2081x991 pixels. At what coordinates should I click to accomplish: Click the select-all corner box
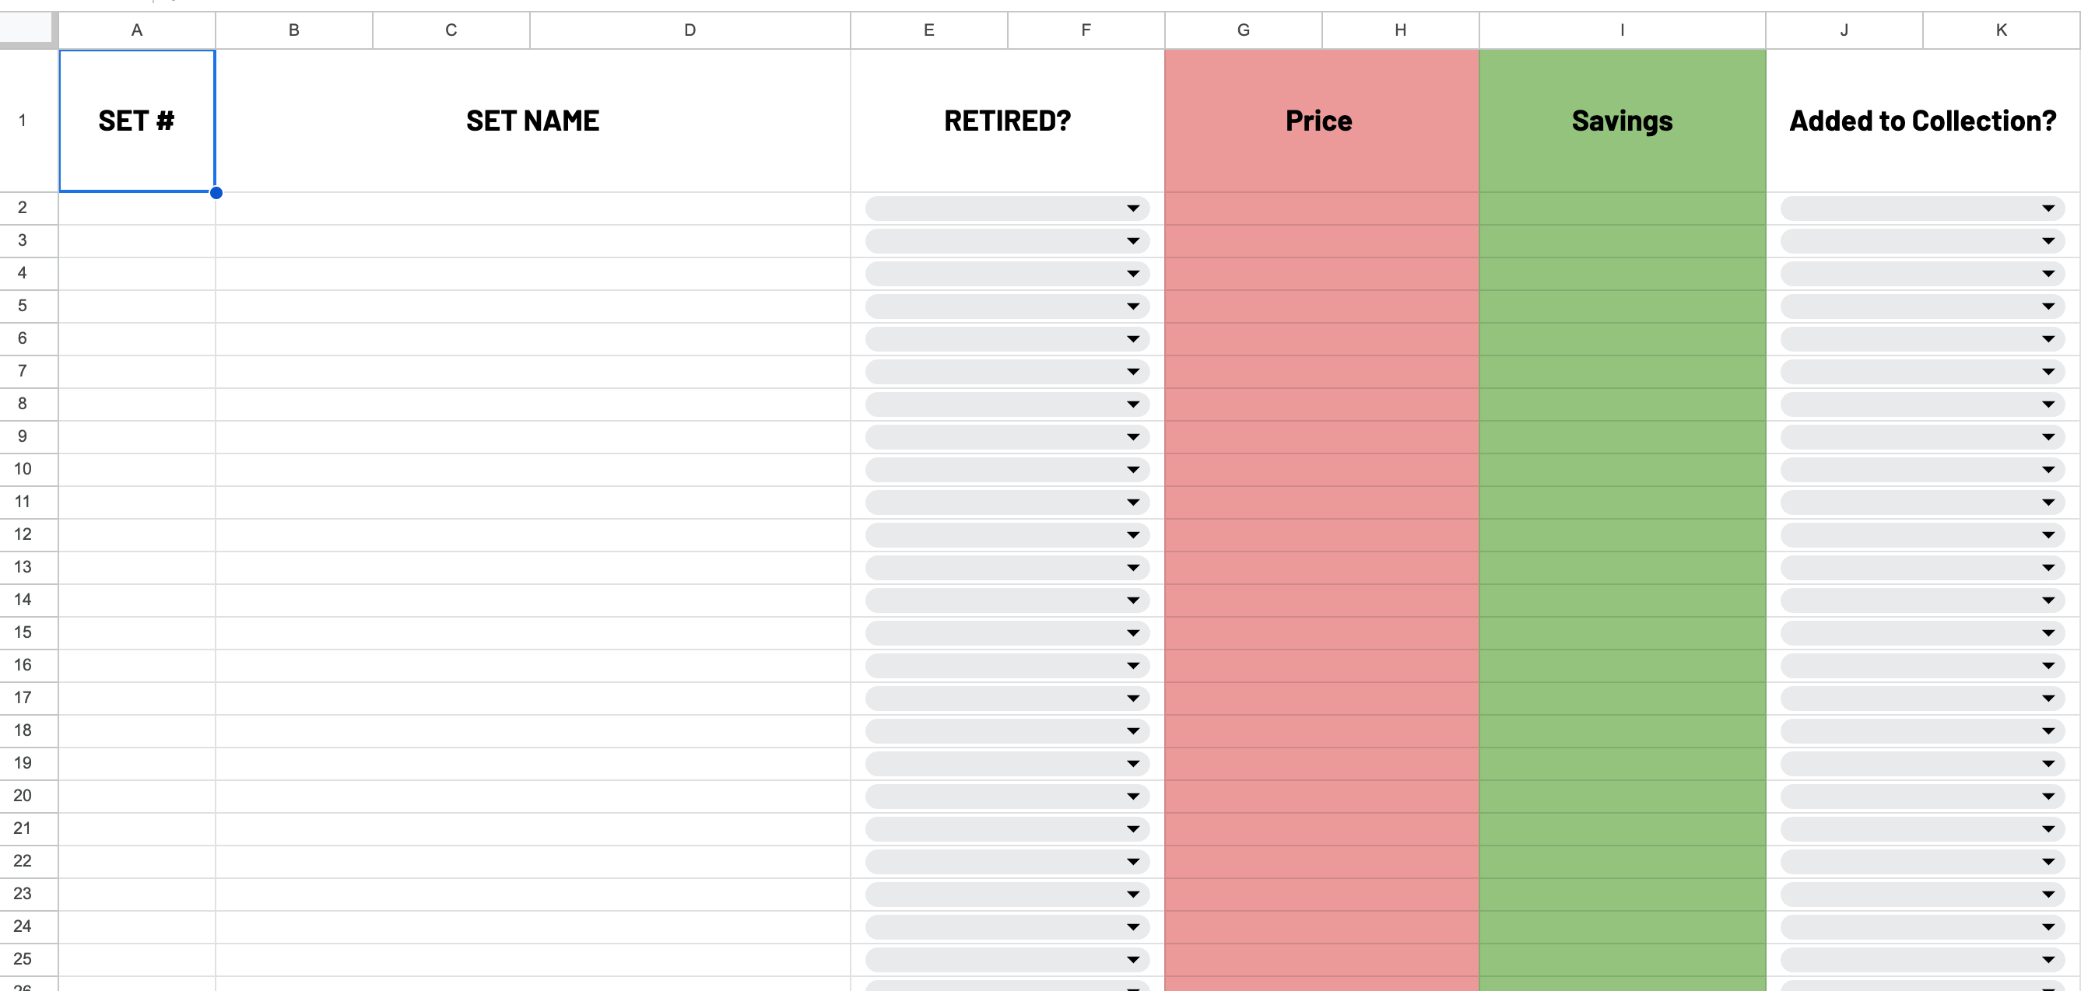[x=26, y=28]
